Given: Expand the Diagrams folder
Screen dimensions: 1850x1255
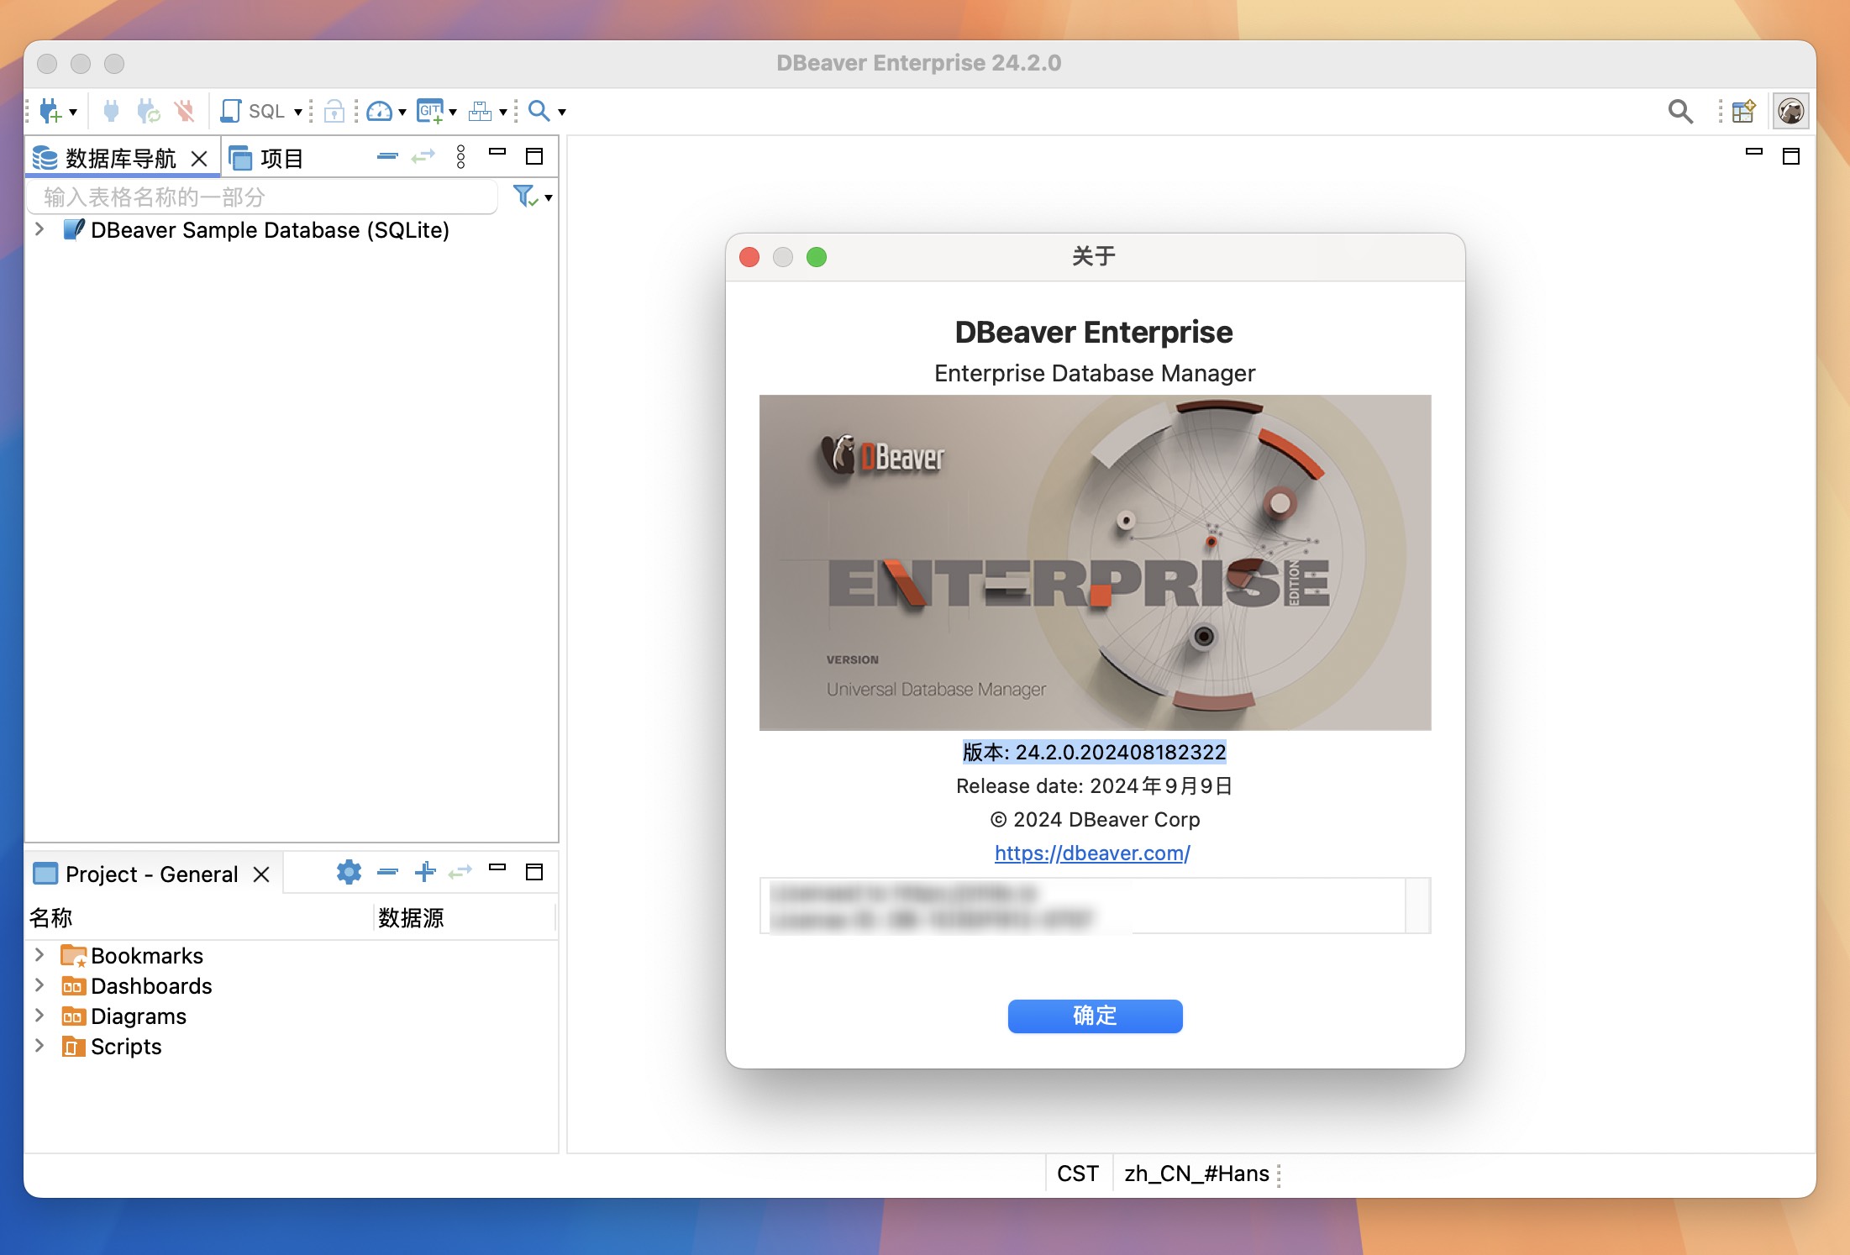Looking at the screenshot, I should tap(39, 1016).
